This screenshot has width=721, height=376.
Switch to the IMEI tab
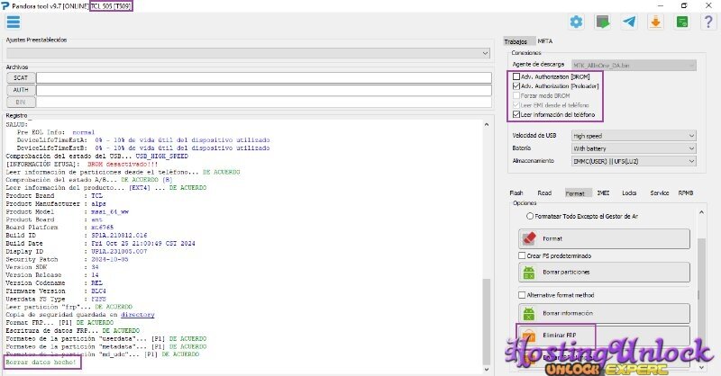[x=601, y=192]
